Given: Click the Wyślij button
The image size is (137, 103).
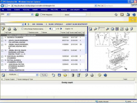Looking at the screenshot, I should click(x=44, y=75).
